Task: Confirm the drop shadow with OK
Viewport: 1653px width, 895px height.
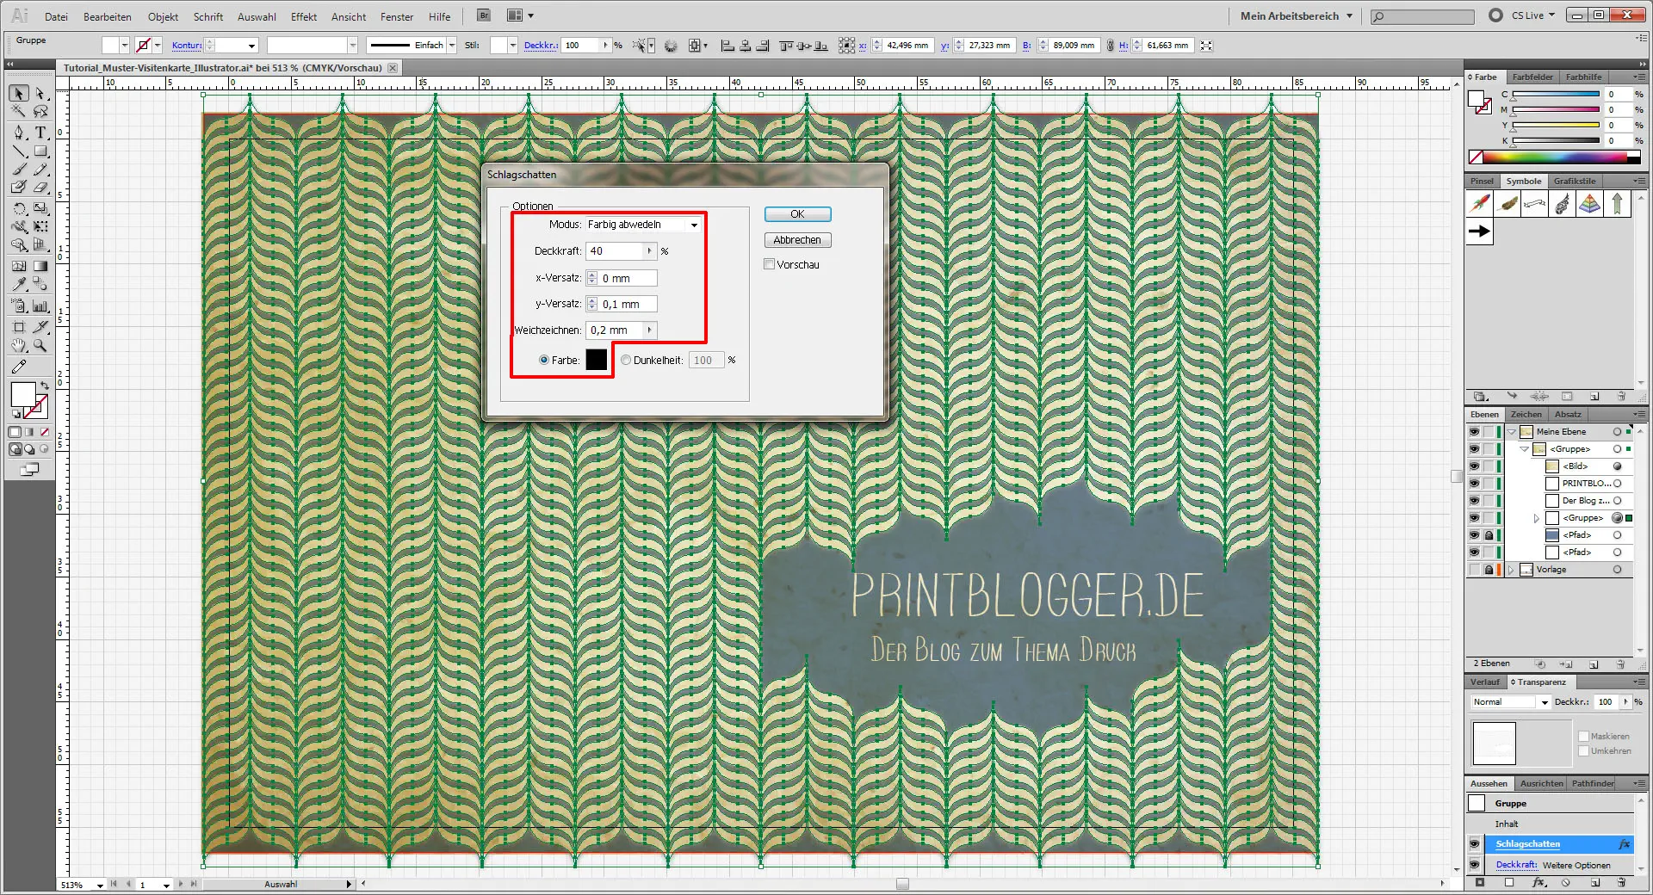Action: tap(796, 214)
